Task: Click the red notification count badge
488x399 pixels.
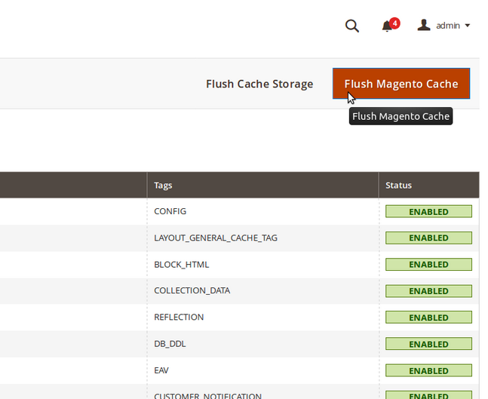Action: pyautogui.click(x=394, y=23)
